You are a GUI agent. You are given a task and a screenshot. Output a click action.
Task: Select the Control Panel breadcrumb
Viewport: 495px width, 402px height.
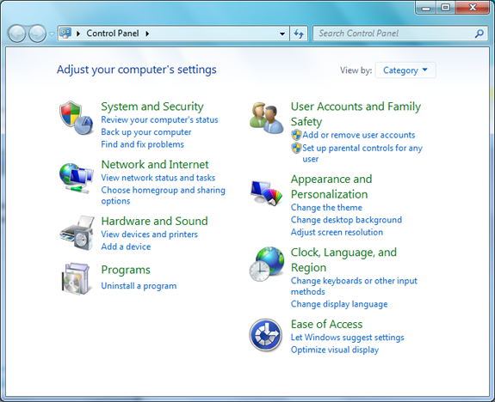point(113,33)
